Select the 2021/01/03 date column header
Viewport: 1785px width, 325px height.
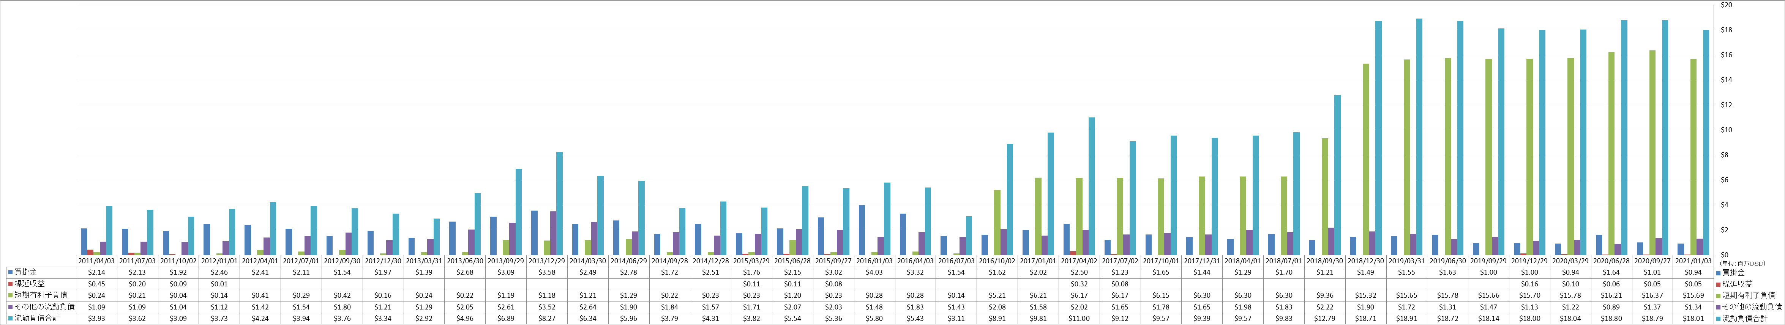tap(1693, 261)
